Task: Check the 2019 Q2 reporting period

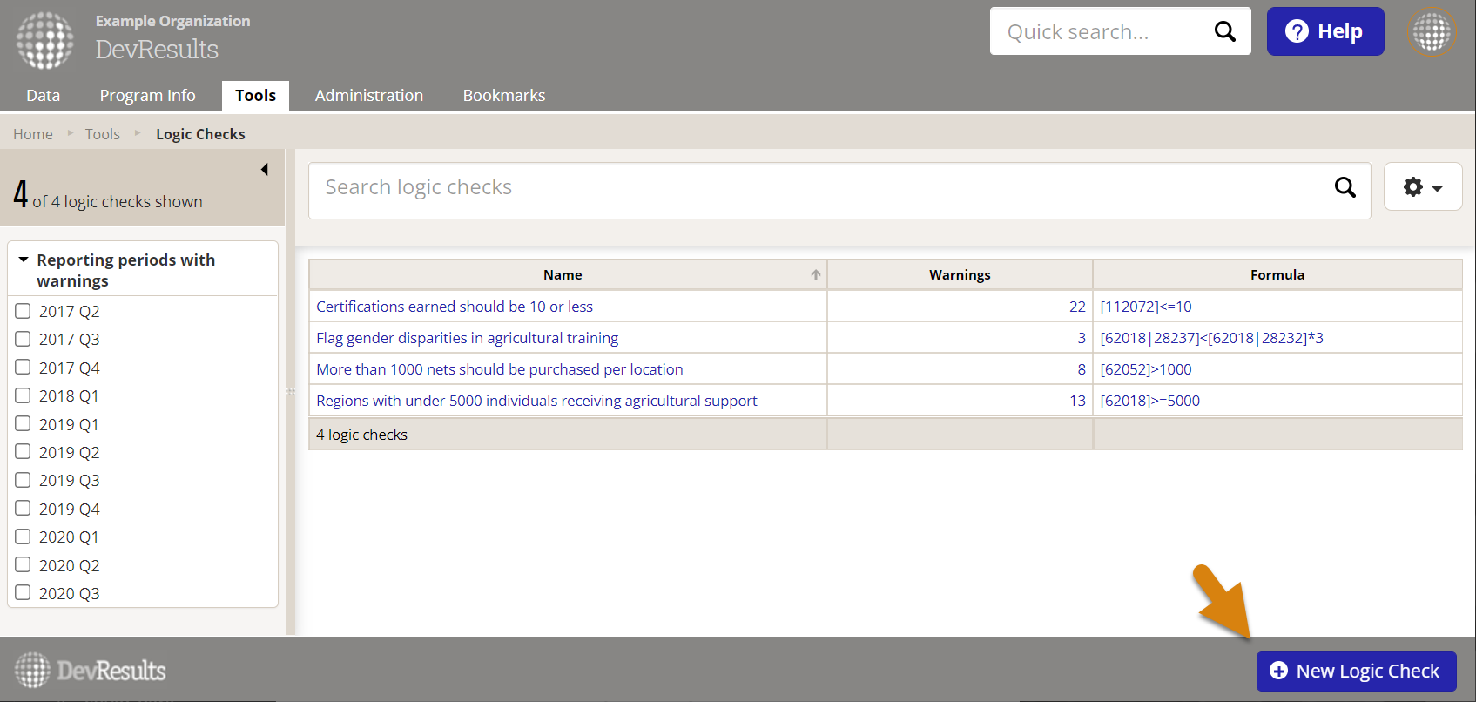Action: tap(23, 452)
